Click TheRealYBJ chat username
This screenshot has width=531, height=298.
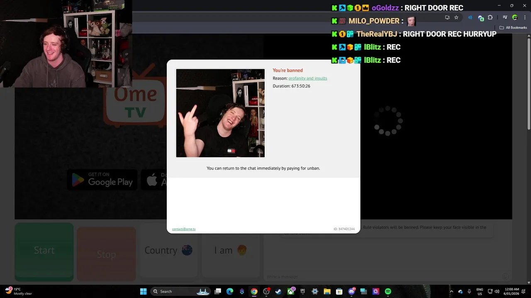click(x=377, y=34)
